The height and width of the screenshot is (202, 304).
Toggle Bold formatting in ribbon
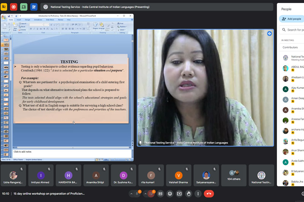tap(31, 29)
